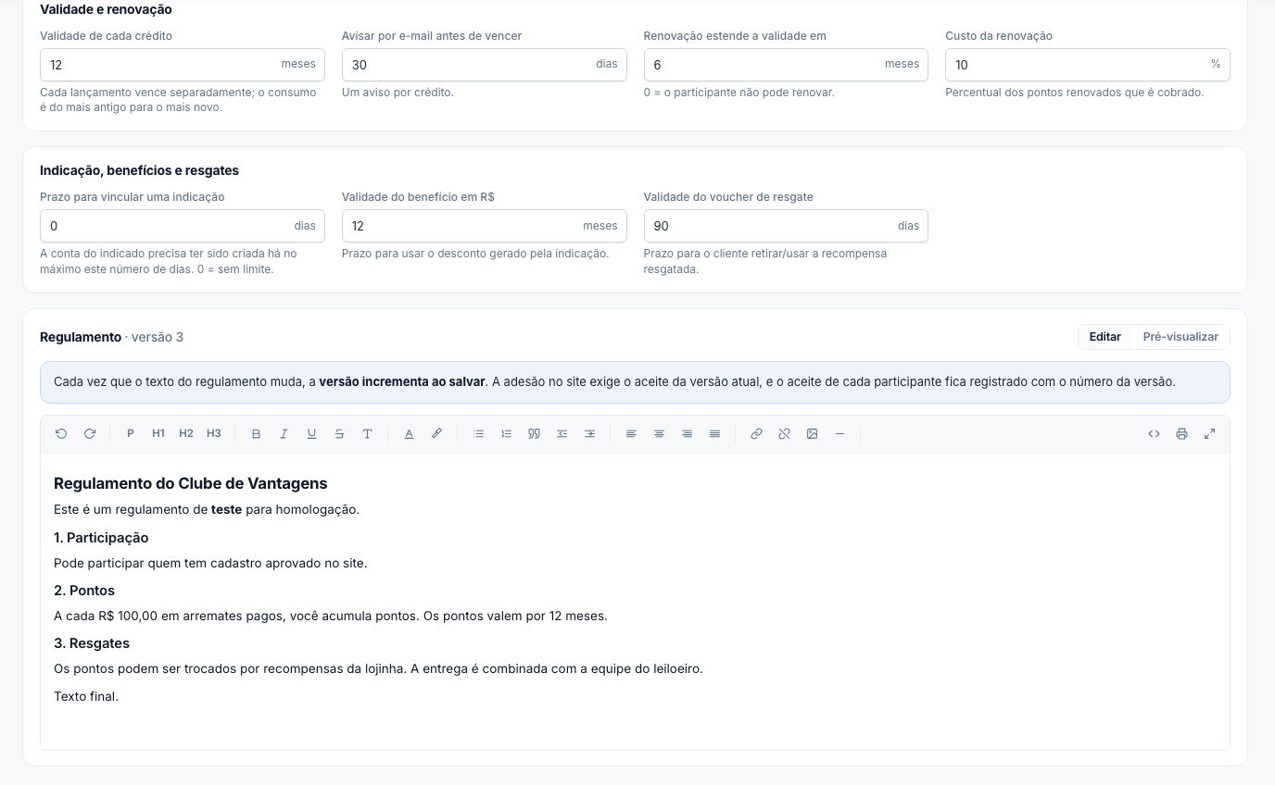The image size is (1275, 785).
Task: Toggle italic formatting
Action: point(284,433)
